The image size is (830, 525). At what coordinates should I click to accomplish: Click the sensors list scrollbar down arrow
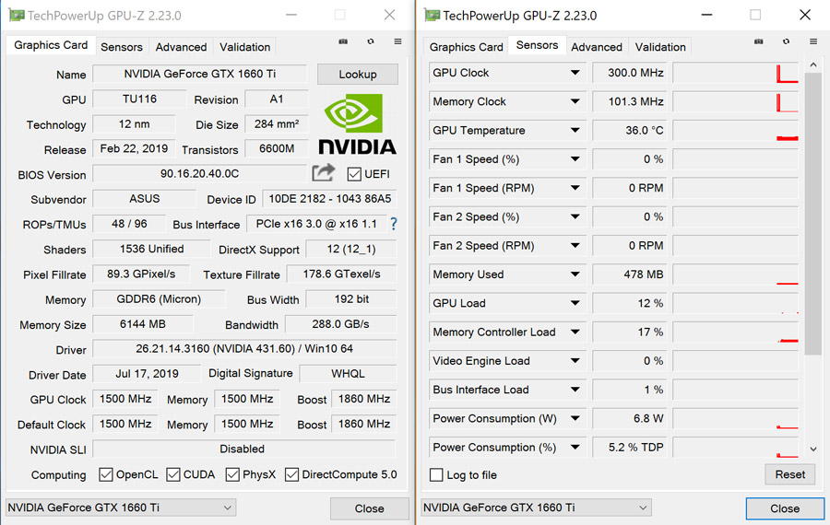813,449
